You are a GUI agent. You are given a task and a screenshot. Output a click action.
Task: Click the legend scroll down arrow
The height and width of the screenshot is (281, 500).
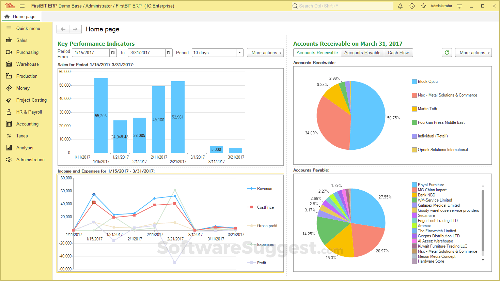click(483, 260)
